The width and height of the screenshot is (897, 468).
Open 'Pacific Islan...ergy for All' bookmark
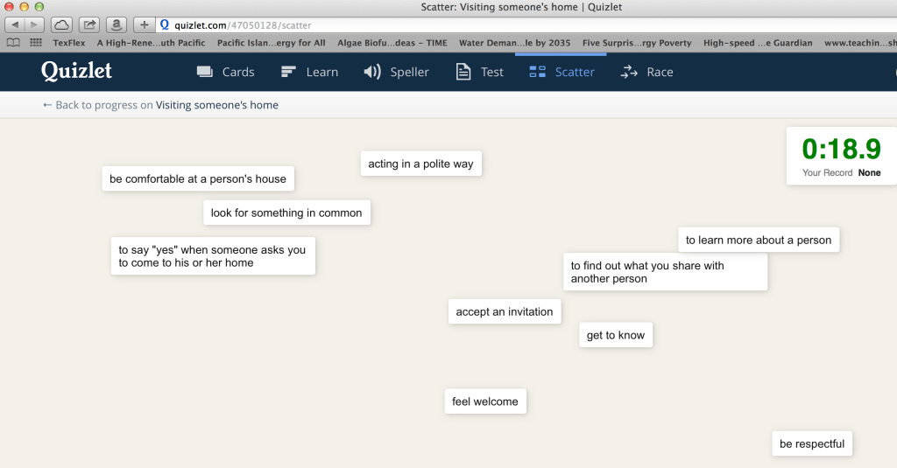point(272,43)
